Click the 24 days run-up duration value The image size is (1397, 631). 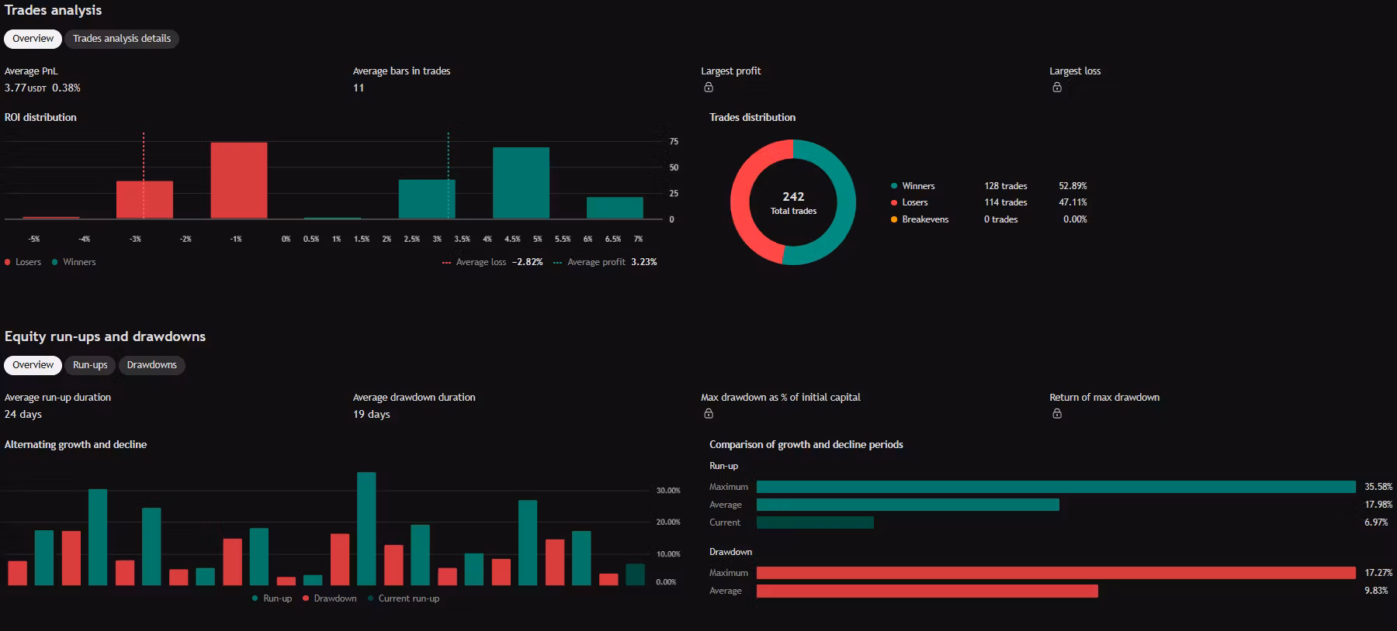click(23, 415)
